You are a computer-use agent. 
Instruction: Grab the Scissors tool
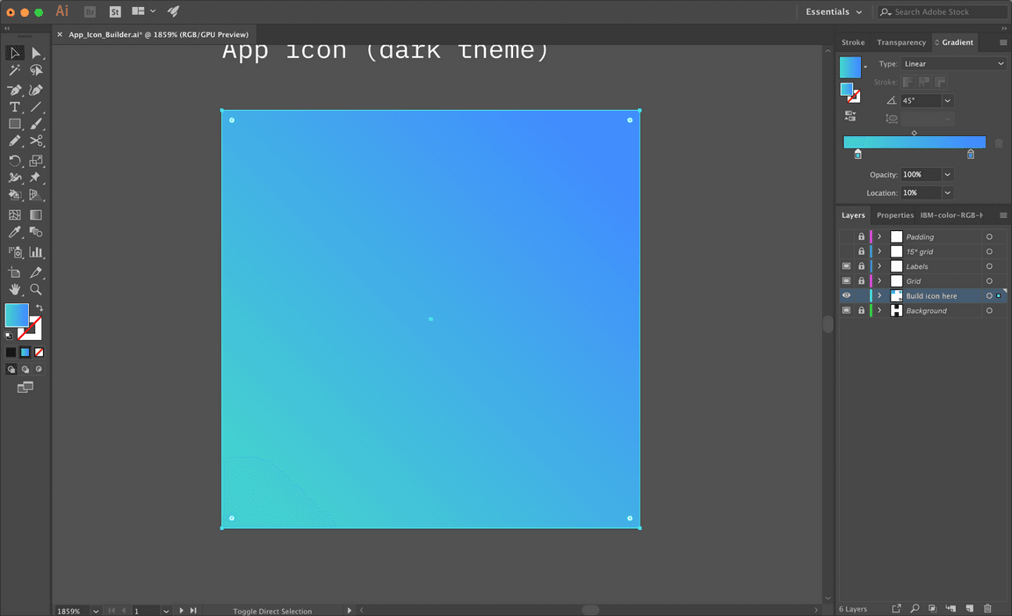click(37, 141)
